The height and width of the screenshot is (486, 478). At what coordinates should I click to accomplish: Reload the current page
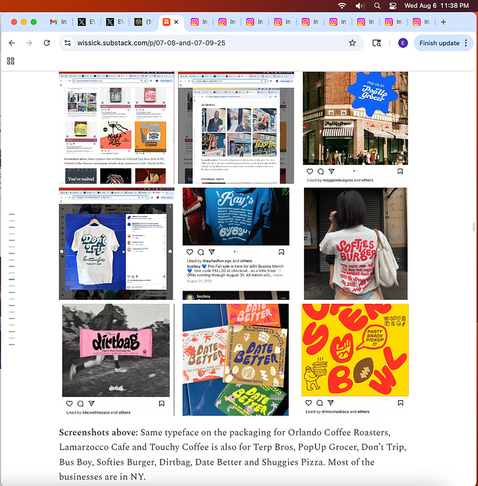coord(46,43)
